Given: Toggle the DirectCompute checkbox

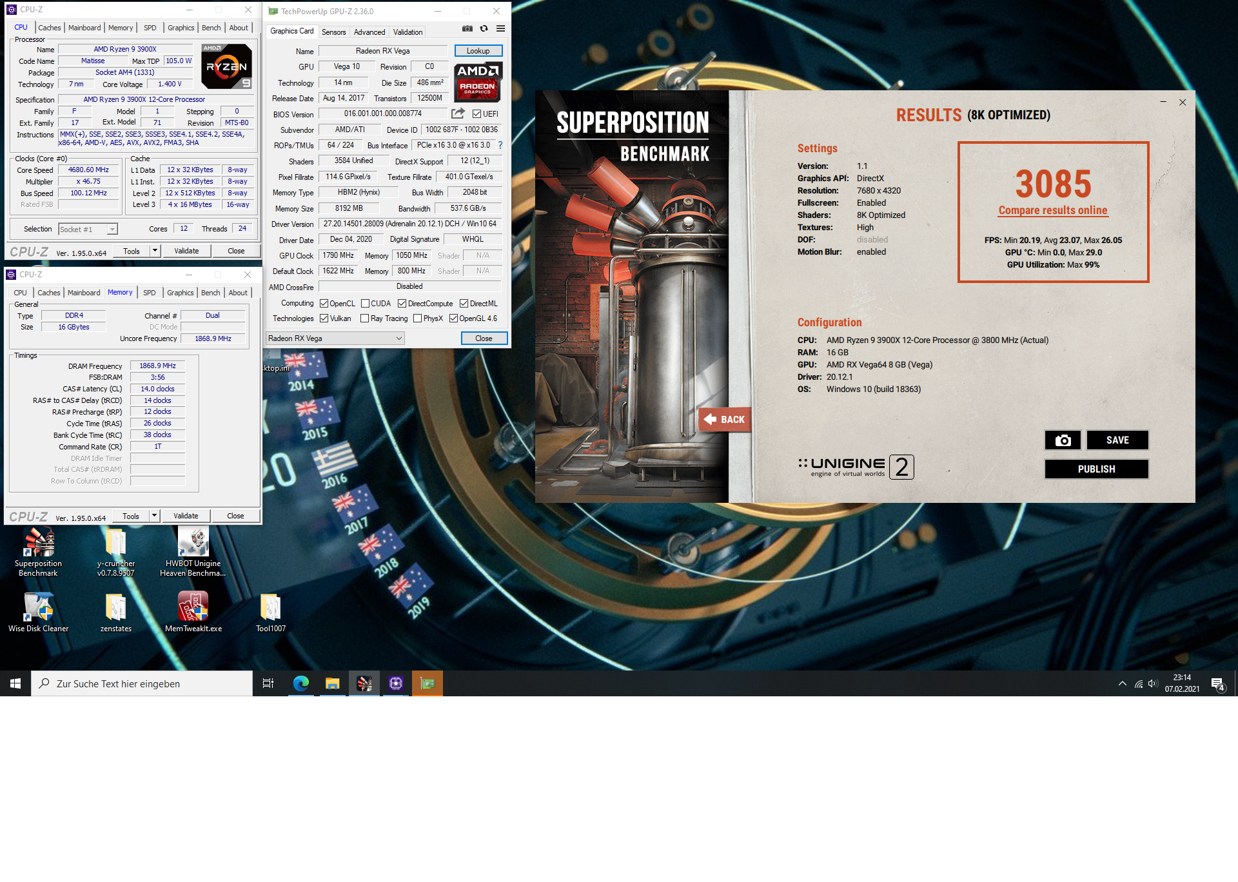Looking at the screenshot, I should pyautogui.click(x=402, y=304).
